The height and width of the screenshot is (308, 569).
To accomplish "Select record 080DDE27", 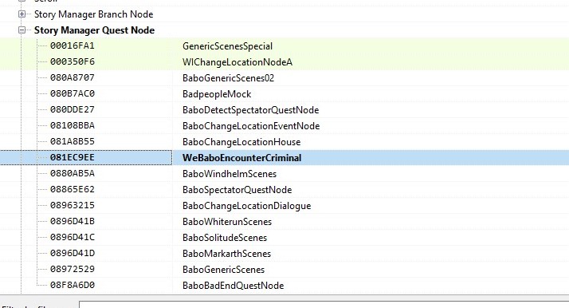I will [x=73, y=109].
